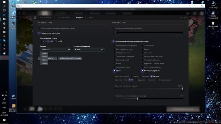Enable the Фауна checkbox

pos(115,63)
